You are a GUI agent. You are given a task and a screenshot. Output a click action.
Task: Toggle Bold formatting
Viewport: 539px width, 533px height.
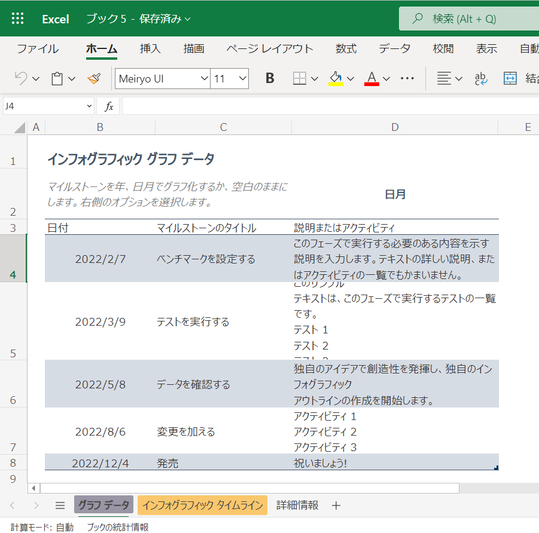270,79
